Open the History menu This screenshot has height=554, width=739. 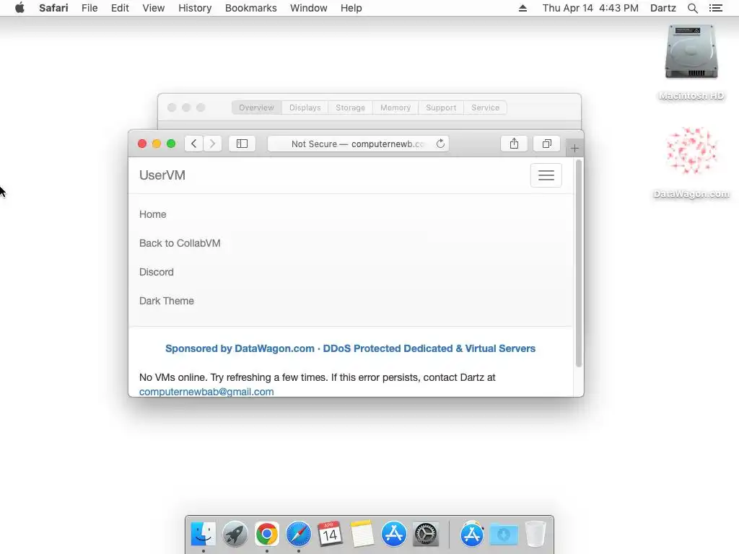(x=195, y=8)
